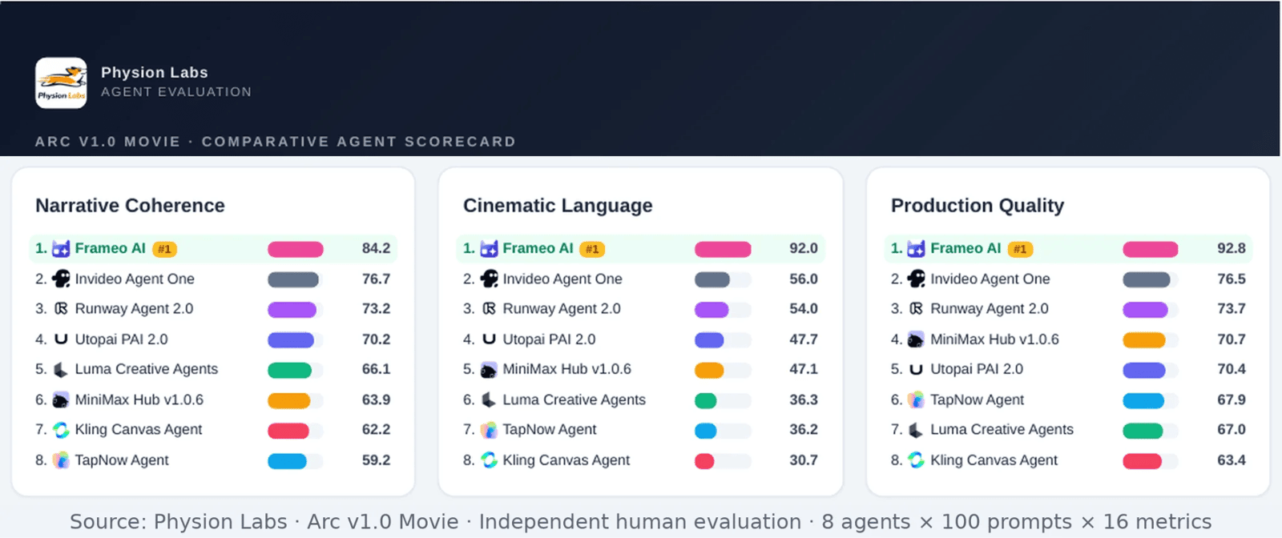Click Luma Creative Agents icon in Narrative Coherence
The height and width of the screenshot is (538, 1282).
(x=61, y=369)
